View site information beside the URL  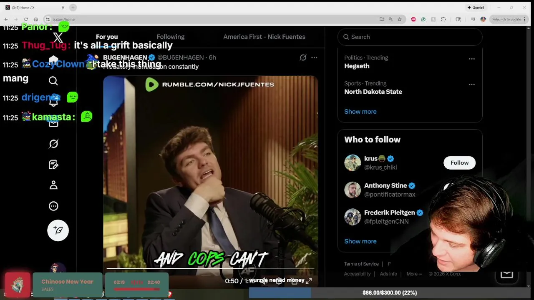(x=48, y=19)
